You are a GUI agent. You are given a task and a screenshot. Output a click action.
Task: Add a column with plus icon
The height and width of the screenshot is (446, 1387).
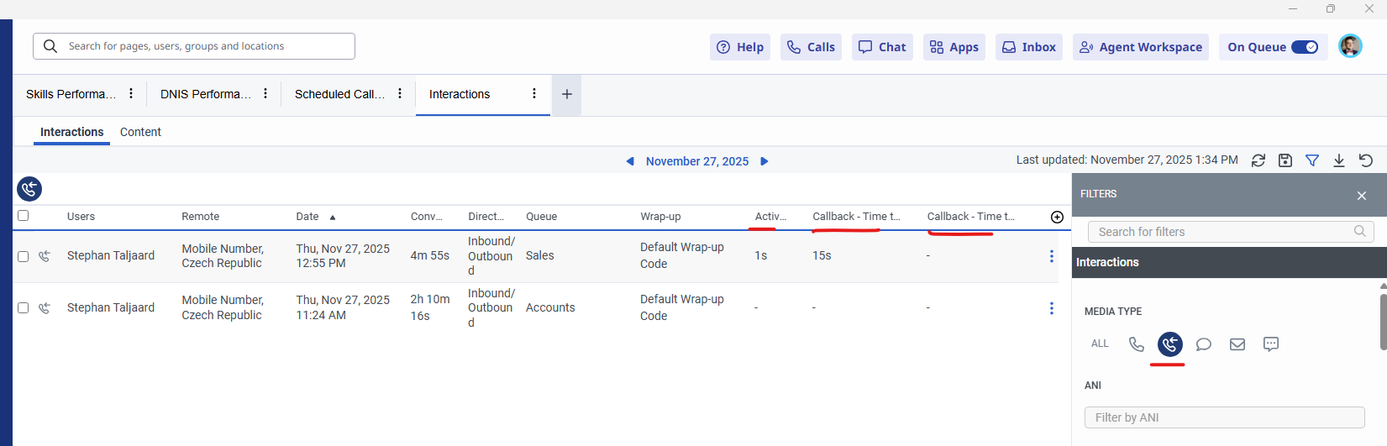(x=1057, y=217)
